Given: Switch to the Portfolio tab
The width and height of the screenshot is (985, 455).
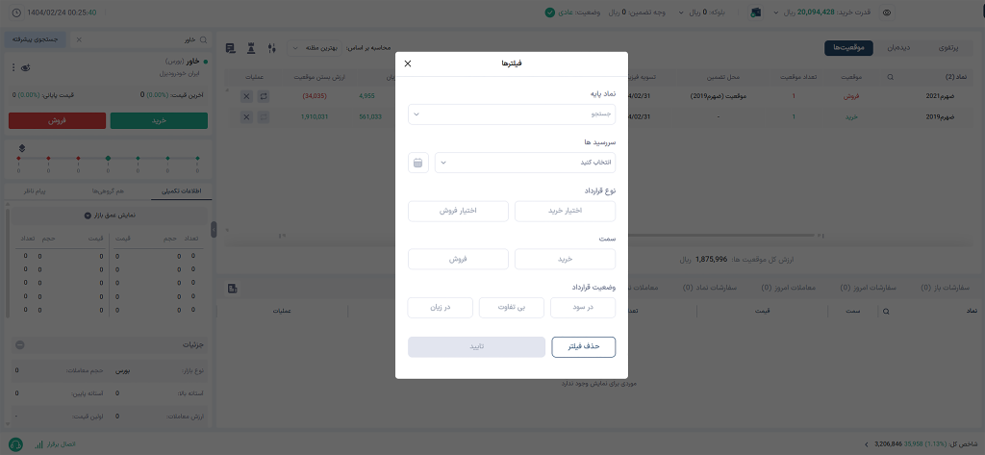Looking at the screenshot, I should [948, 48].
